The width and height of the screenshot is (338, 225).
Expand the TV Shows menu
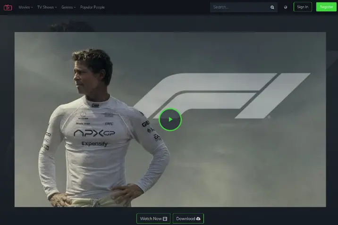click(x=47, y=8)
